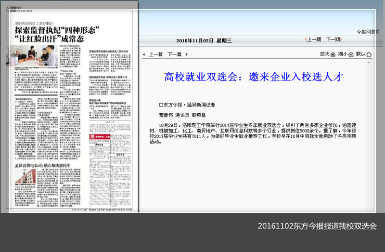385x252 pixels.
Task: Click the 缩小 text label
Action: coord(343,54)
